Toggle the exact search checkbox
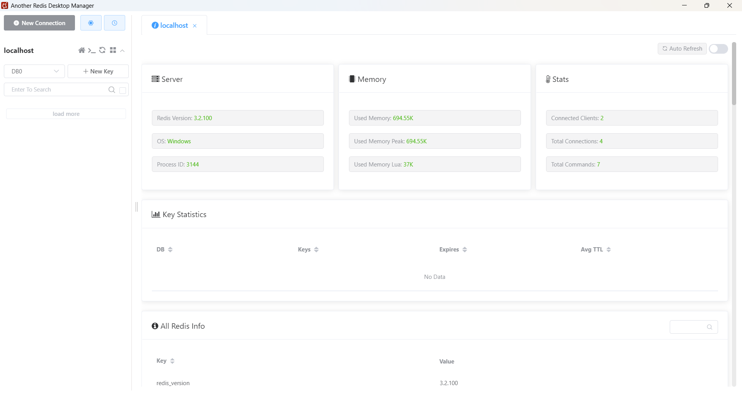The image size is (742, 394). [123, 90]
